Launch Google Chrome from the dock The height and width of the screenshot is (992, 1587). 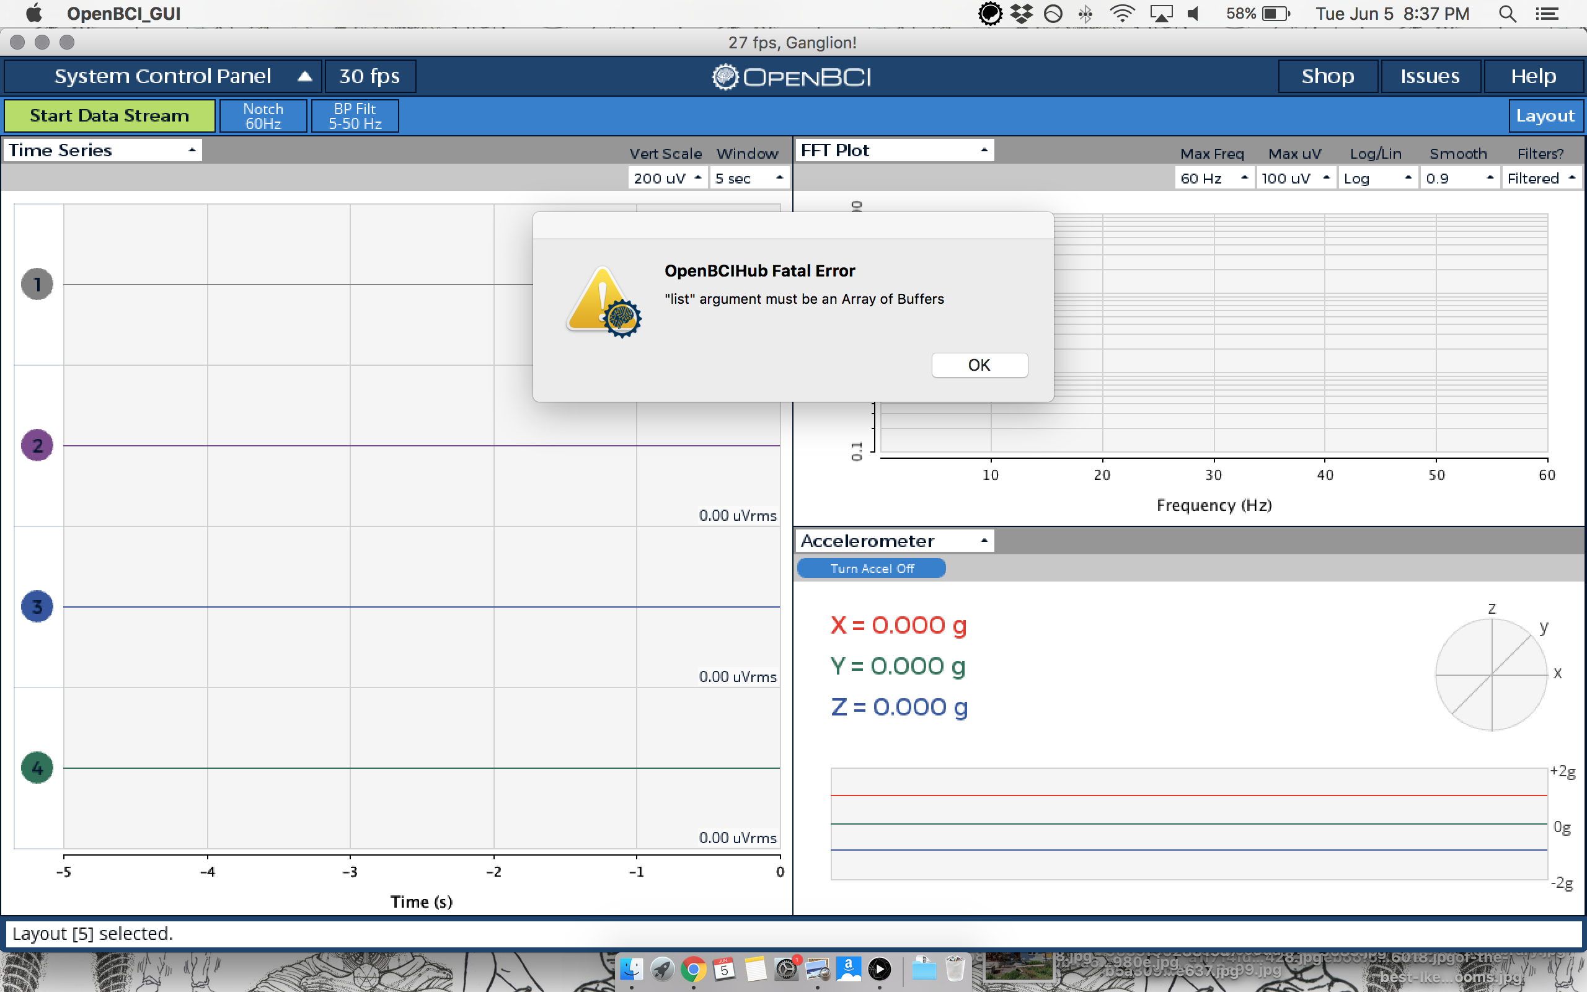pyautogui.click(x=694, y=970)
